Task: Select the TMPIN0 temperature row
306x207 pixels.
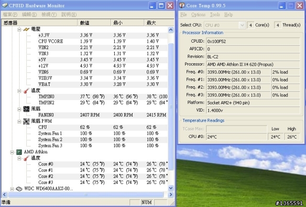Action: pyautogui.click(x=103, y=97)
